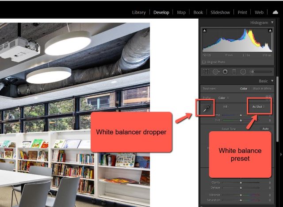Open the profile browser grid icon
This screenshot has height=207, width=283.
coord(268,98)
